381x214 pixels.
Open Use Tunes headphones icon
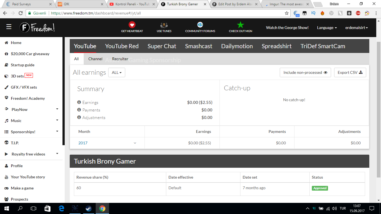point(164,25)
